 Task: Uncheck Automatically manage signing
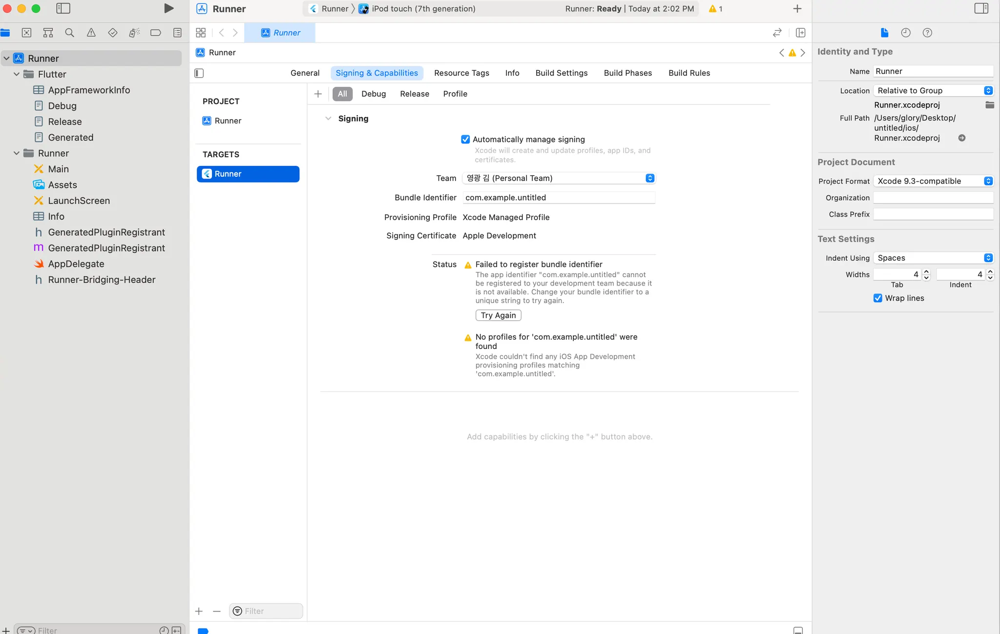[465, 140]
